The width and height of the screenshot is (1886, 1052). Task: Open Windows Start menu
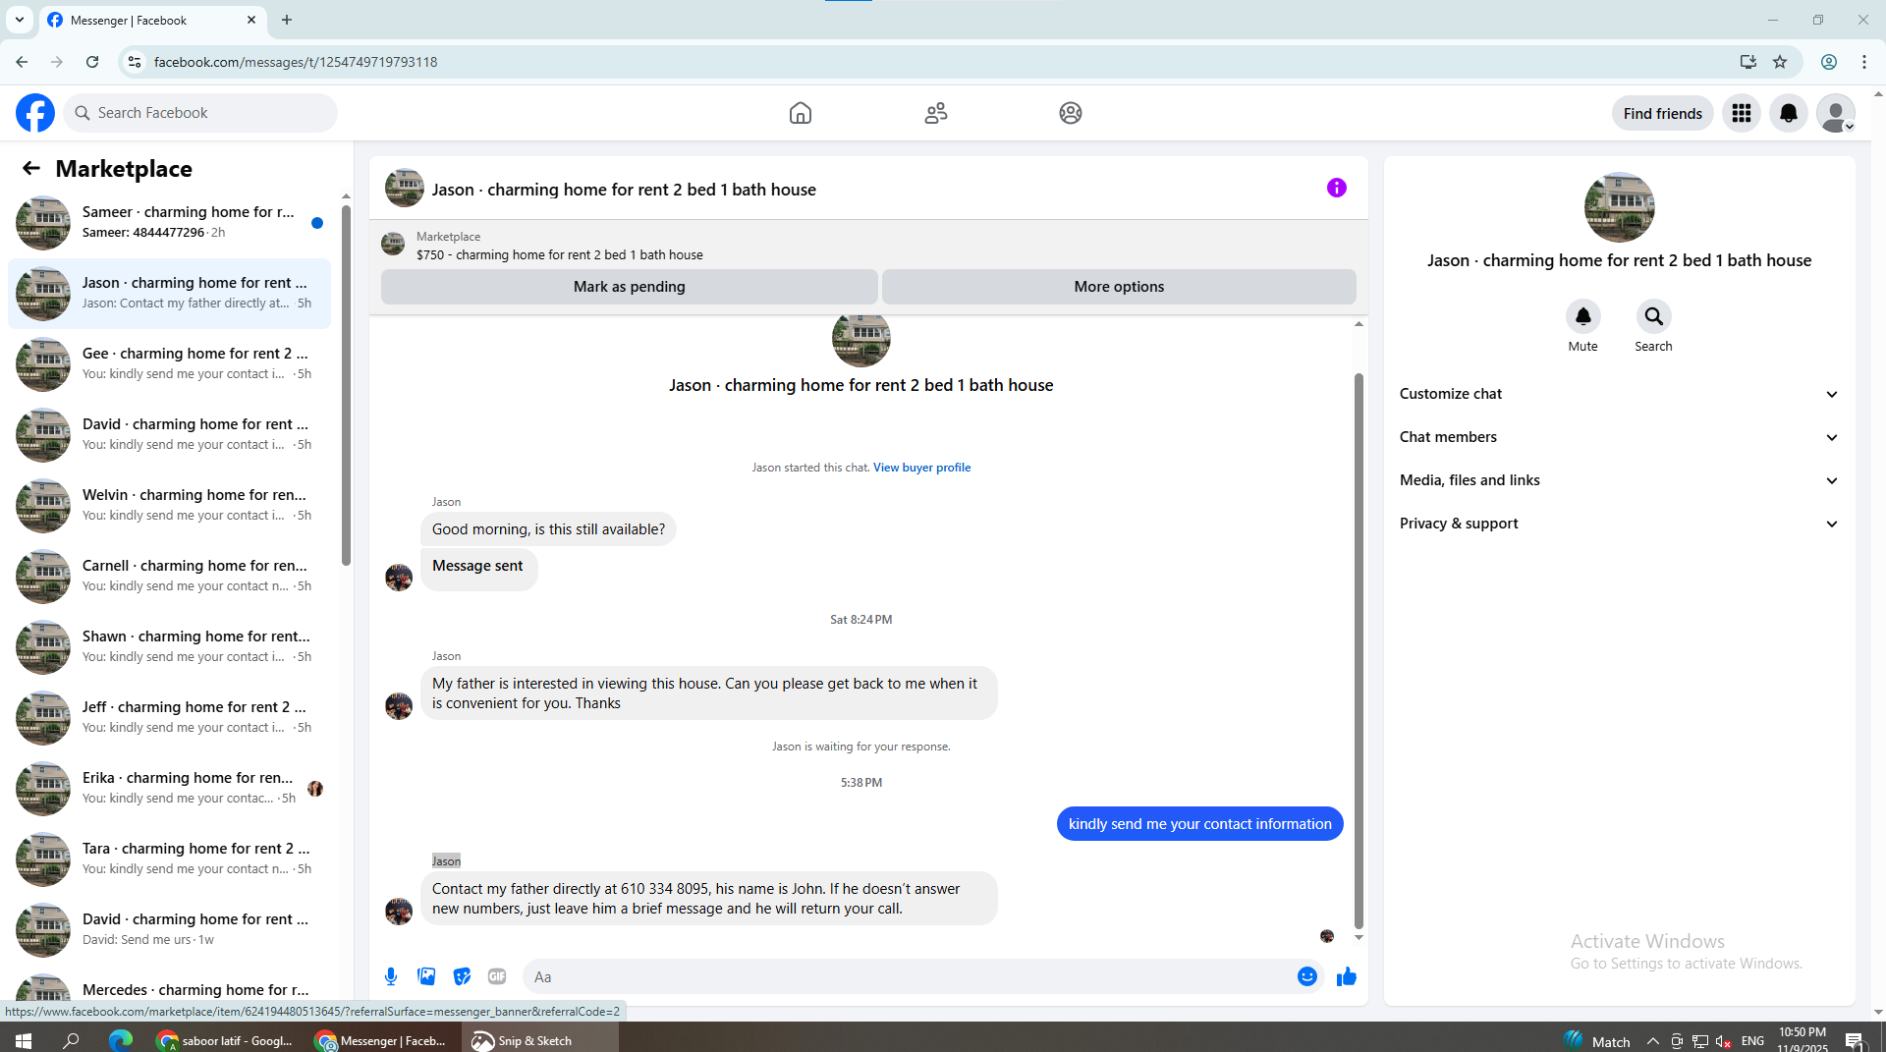click(24, 1040)
